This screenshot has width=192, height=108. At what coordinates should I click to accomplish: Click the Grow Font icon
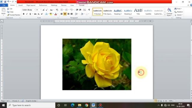(43, 10)
